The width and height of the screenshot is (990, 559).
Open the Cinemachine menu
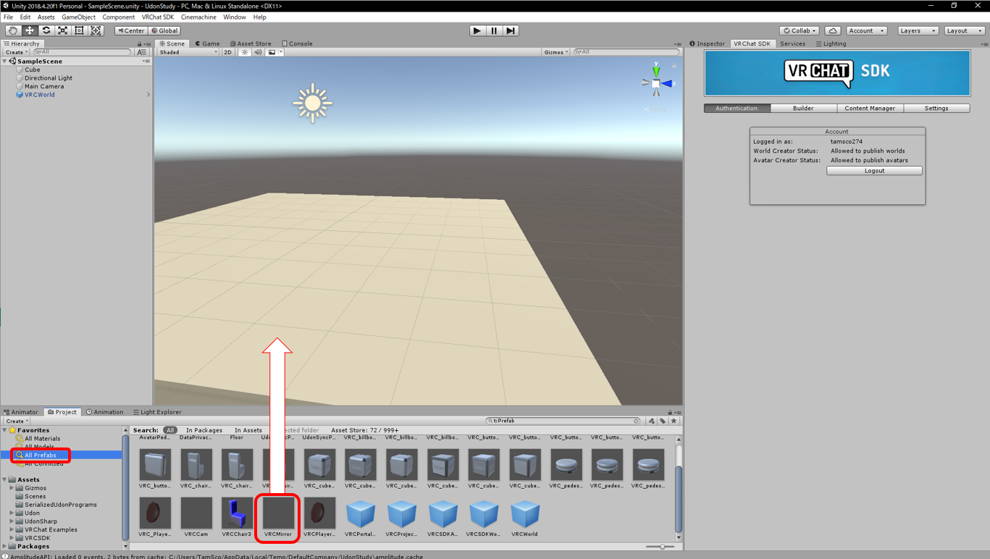click(198, 17)
